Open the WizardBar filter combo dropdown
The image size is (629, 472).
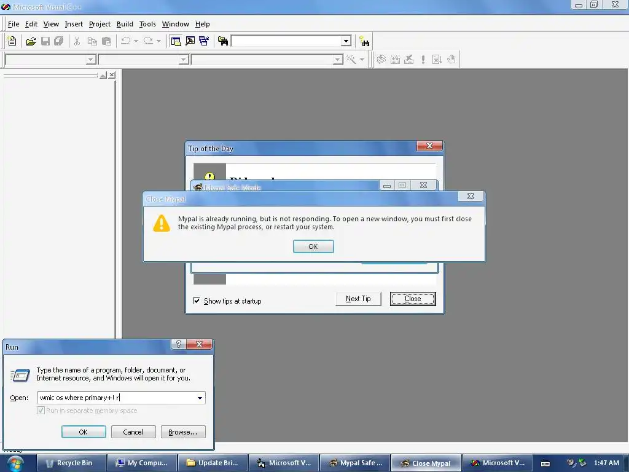click(183, 60)
